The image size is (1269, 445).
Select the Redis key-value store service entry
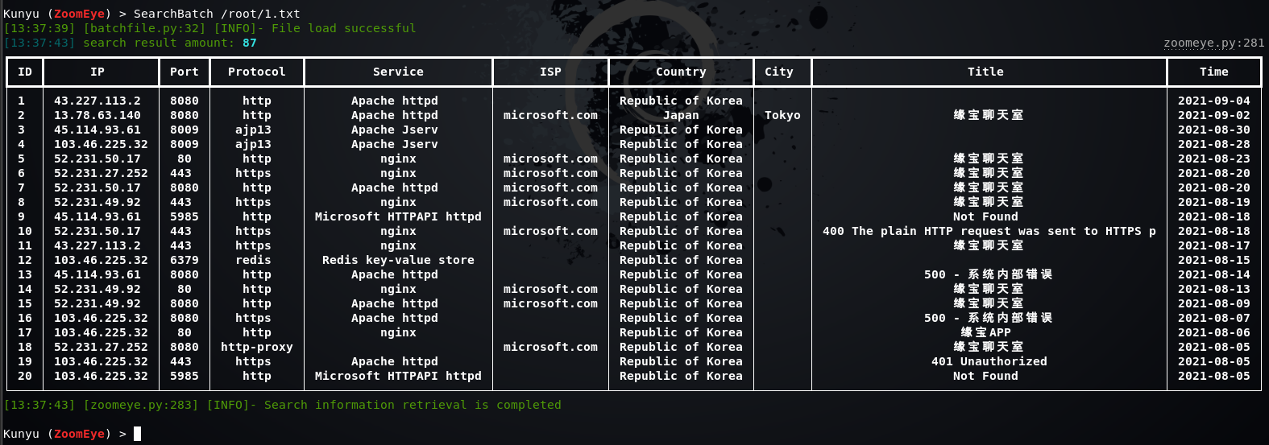398,260
